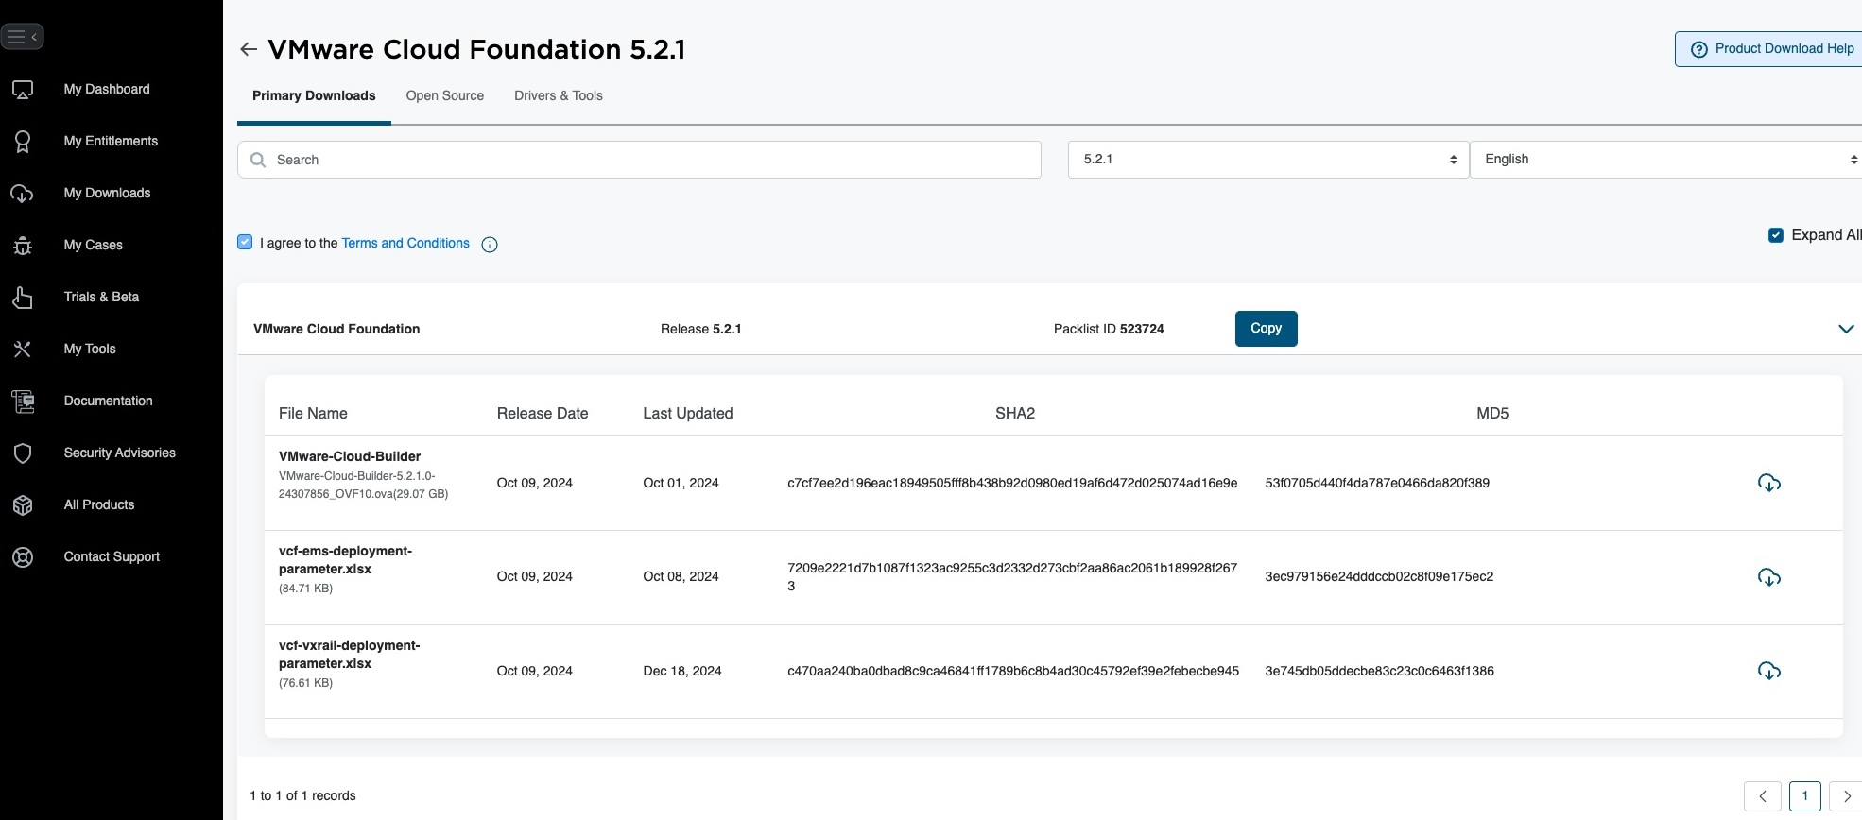This screenshot has height=820, width=1862.
Task: Collapse the sidebar with the hamburger icon
Action: (22, 37)
